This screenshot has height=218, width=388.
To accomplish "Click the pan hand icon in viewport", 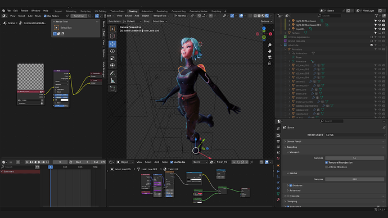I will [269, 51].
